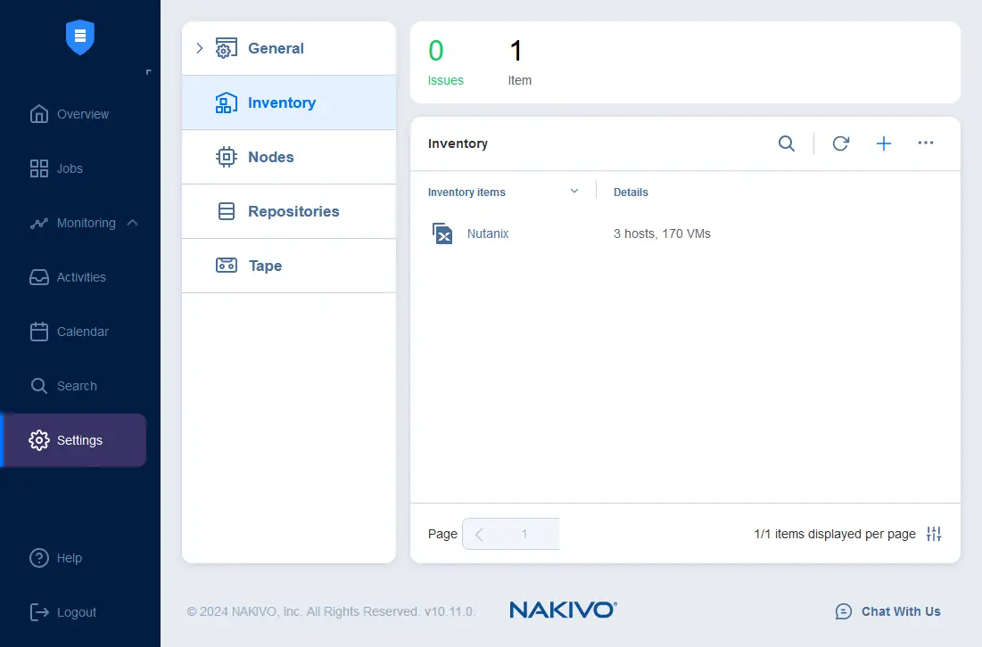Screen dimensions: 982x647
Task: Click the copyright version text
Action: 331,611
